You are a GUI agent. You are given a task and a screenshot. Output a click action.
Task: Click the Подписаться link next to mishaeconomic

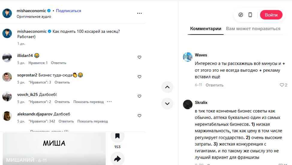[x=69, y=11]
